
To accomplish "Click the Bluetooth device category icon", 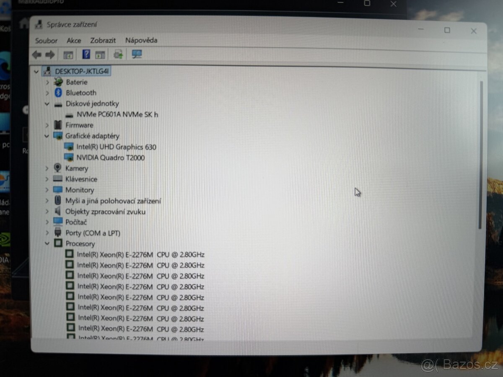I will point(58,93).
